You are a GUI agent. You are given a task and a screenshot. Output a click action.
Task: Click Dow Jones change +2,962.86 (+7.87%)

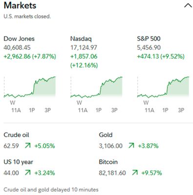point(30,57)
